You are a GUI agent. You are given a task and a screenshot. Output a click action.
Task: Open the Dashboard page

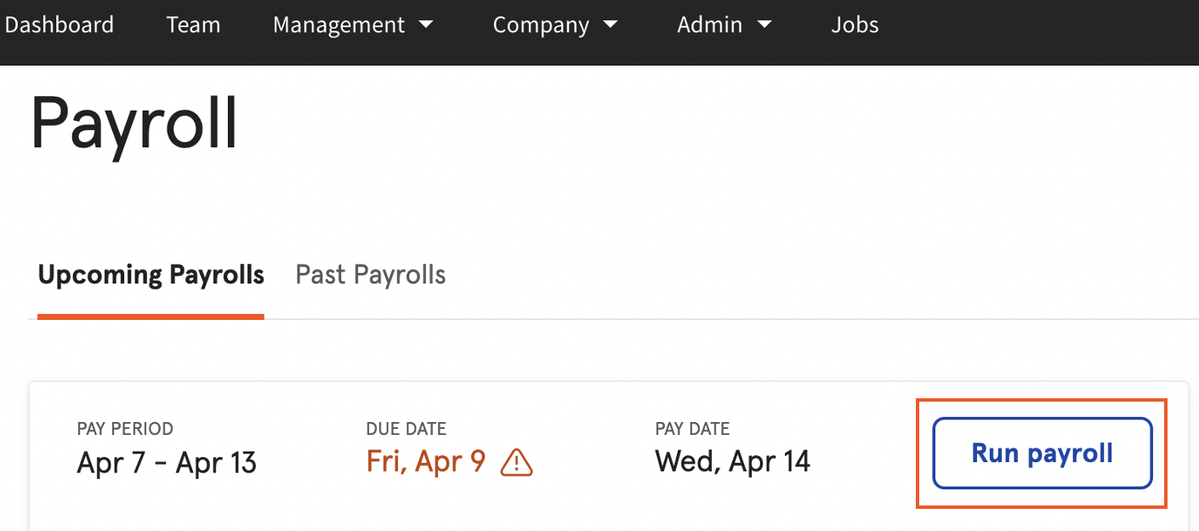pos(60,25)
